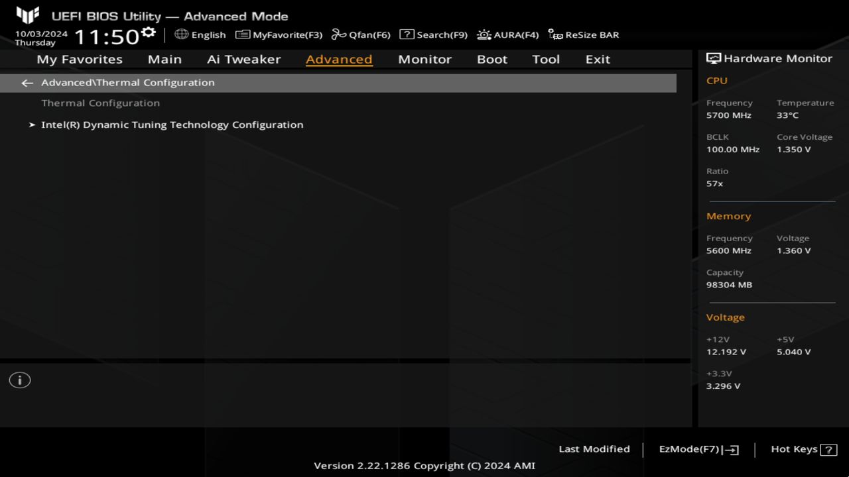Switch to the Tool tab

coord(546,59)
